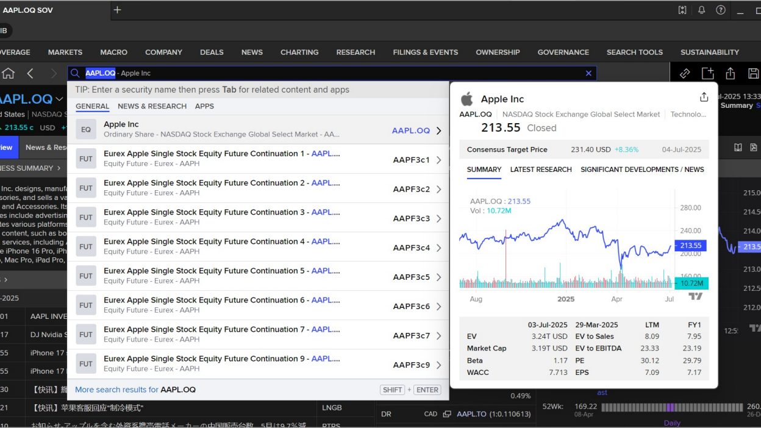Open the DEALS menu

point(212,52)
